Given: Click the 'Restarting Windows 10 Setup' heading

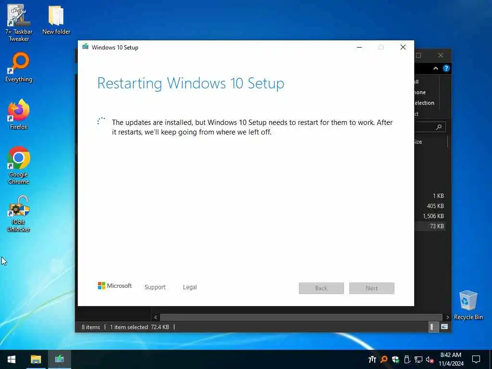Looking at the screenshot, I should 191,83.
